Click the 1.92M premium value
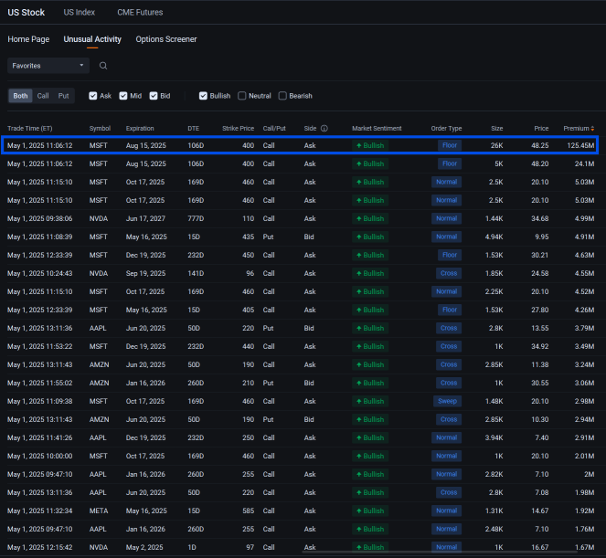606x558 pixels. [584, 511]
